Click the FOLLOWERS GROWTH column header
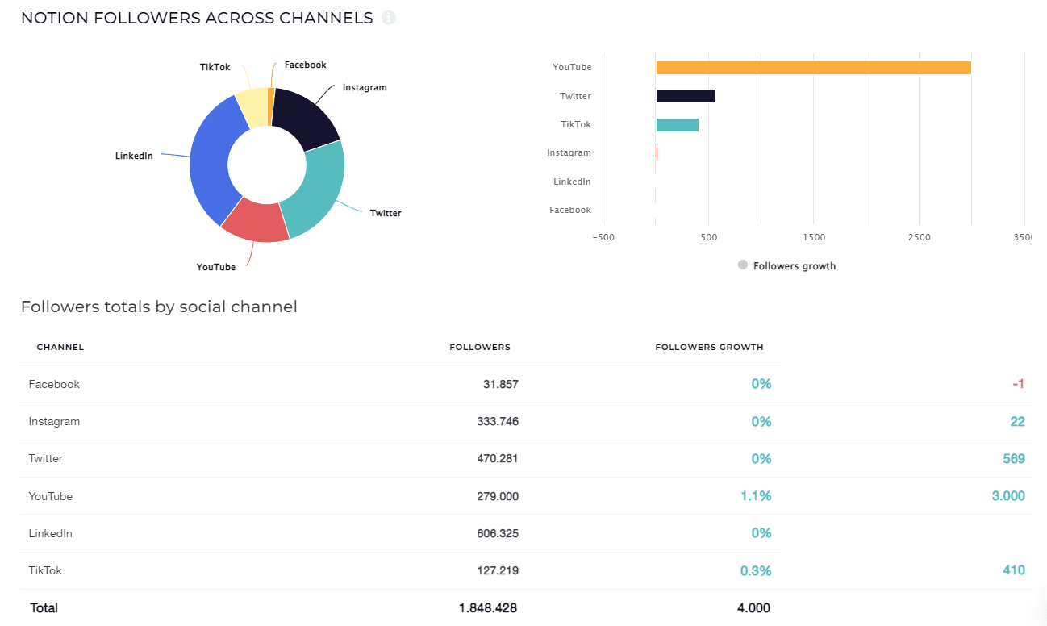Viewport: 1047px width, 626px height. point(709,347)
